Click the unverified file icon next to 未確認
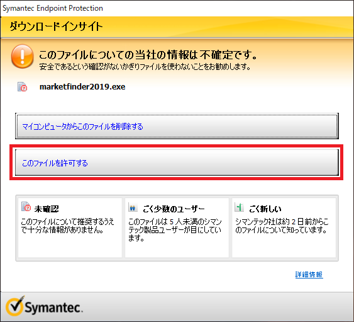The width and height of the screenshot is (354, 322). pyautogui.click(x=26, y=206)
